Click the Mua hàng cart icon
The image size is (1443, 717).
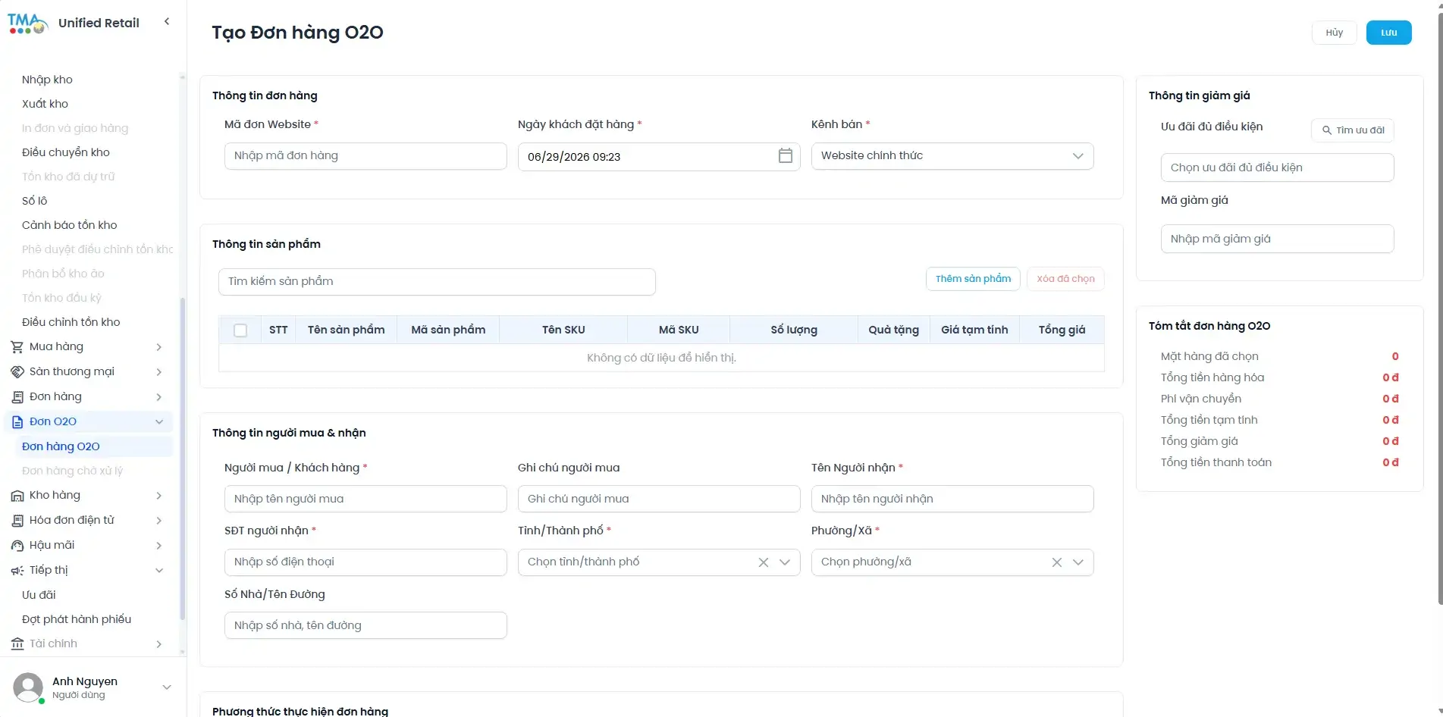click(17, 347)
